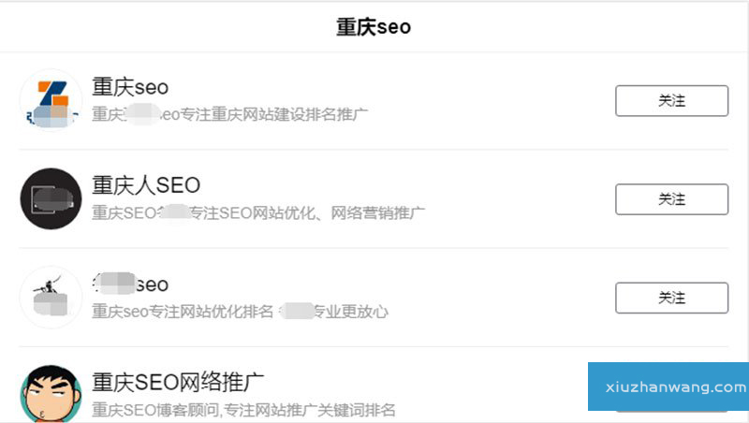Select the 重庆人SEO account name
Screen dimensions: 749x423
(x=146, y=185)
